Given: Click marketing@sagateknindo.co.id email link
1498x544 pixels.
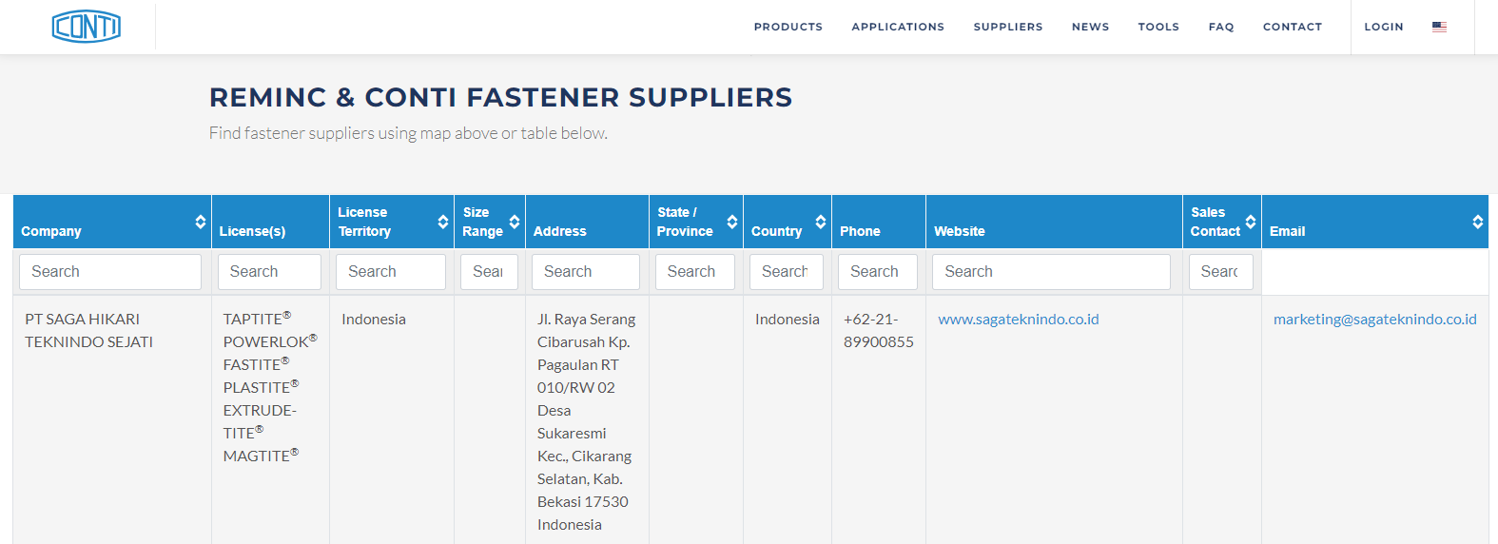Looking at the screenshot, I should (1374, 320).
